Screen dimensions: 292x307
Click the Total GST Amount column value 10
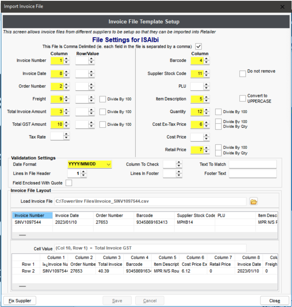pyautogui.click(x=57, y=125)
